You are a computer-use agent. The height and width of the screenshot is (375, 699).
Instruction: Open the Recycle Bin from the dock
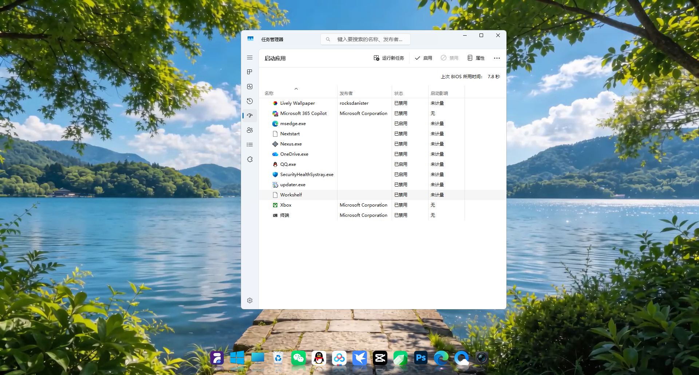point(278,358)
